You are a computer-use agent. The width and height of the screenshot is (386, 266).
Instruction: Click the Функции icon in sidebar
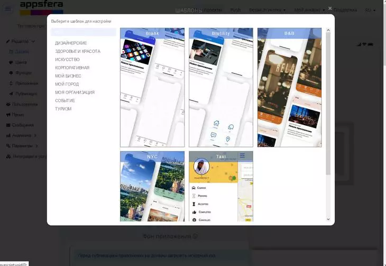pyautogui.click(x=11, y=73)
